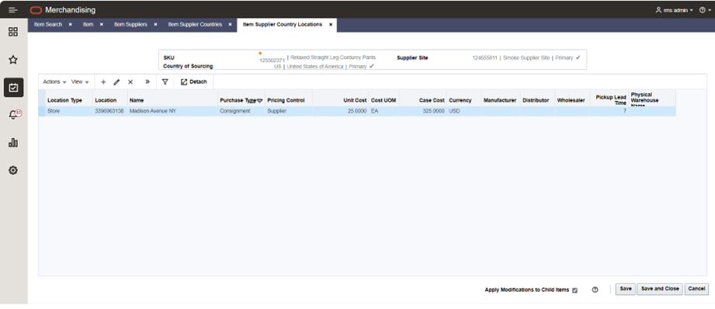Open rms admin user menu
715x309 pixels.
tap(674, 9)
